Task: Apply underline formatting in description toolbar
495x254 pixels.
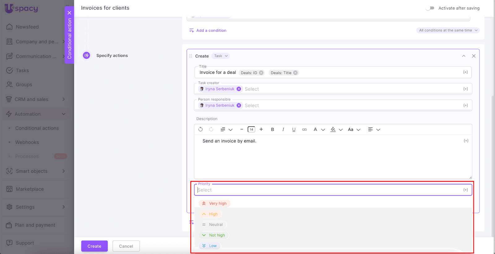Action: pos(294,129)
